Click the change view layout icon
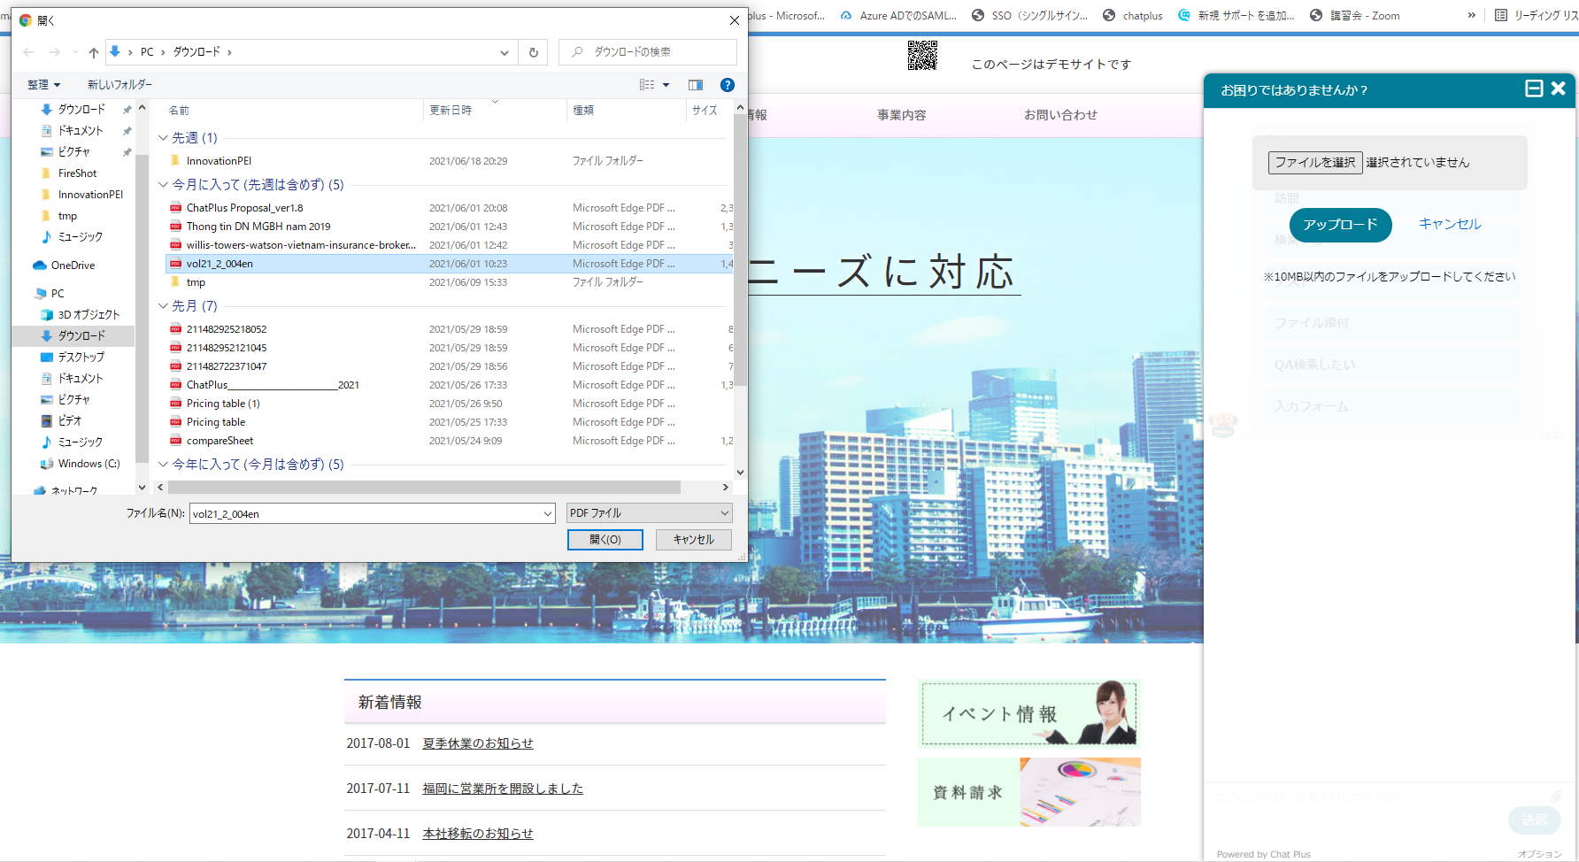The image size is (1579, 862). pyautogui.click(x=648, y=85)
